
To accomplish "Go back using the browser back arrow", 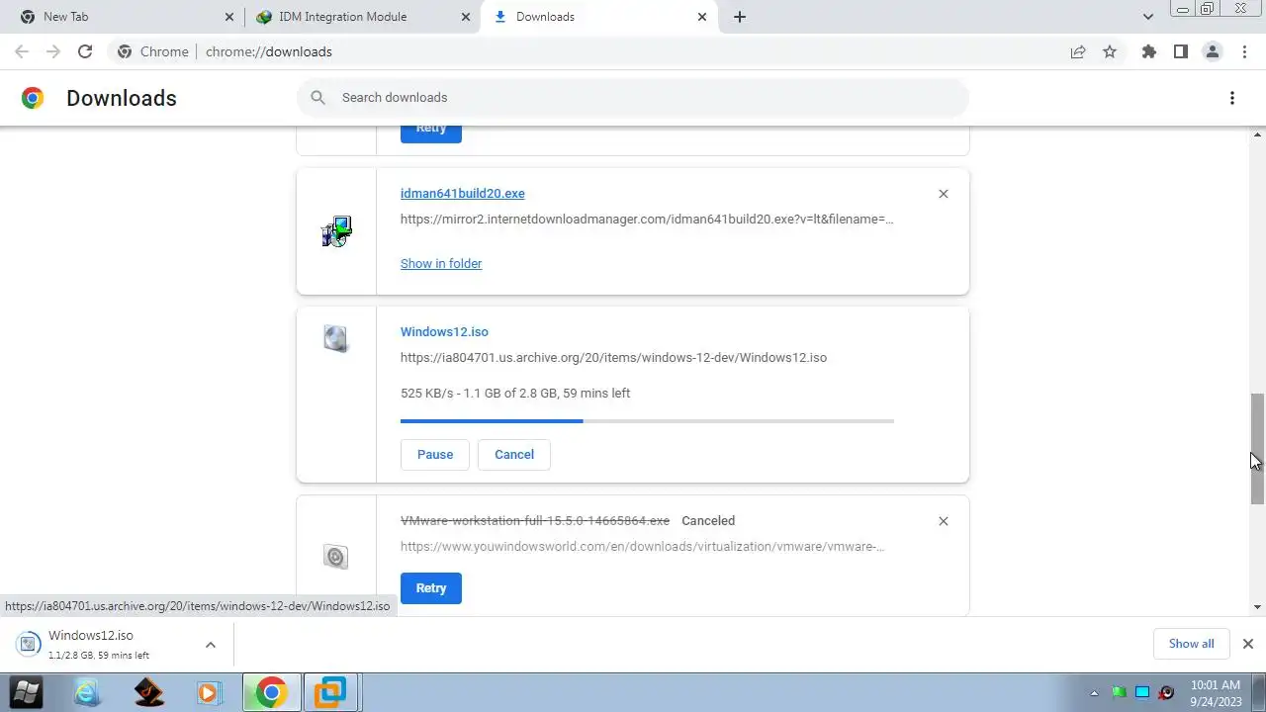I will (22, 51).
